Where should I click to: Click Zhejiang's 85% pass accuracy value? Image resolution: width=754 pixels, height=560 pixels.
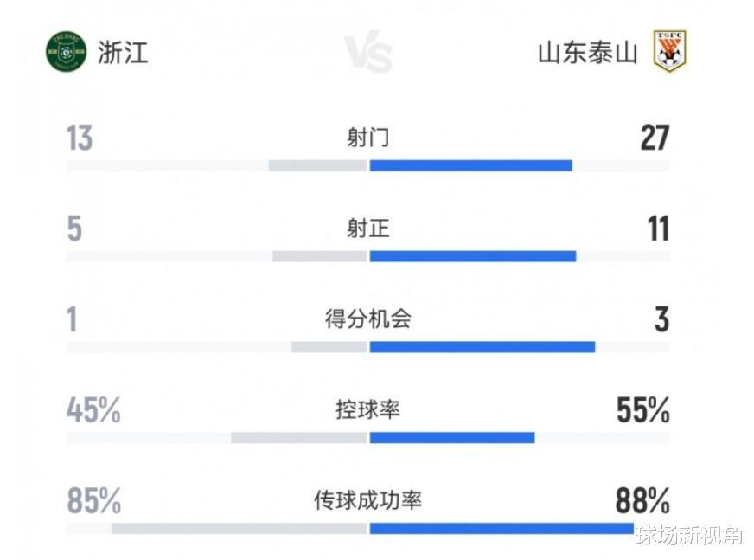(93, 500)
